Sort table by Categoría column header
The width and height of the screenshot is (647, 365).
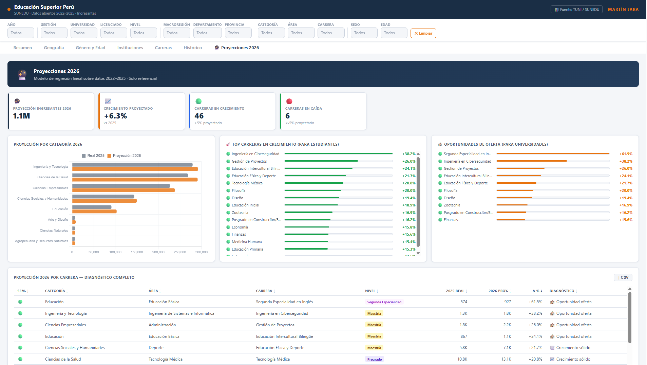click(x=56, y=291)
